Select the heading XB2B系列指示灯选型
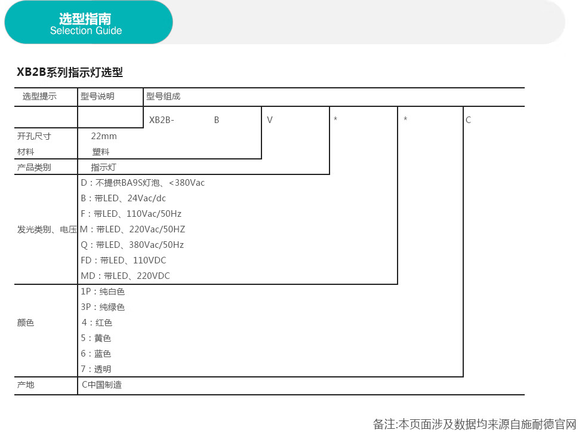This screenshot has height=436, width=585. (x=70, y=72)
